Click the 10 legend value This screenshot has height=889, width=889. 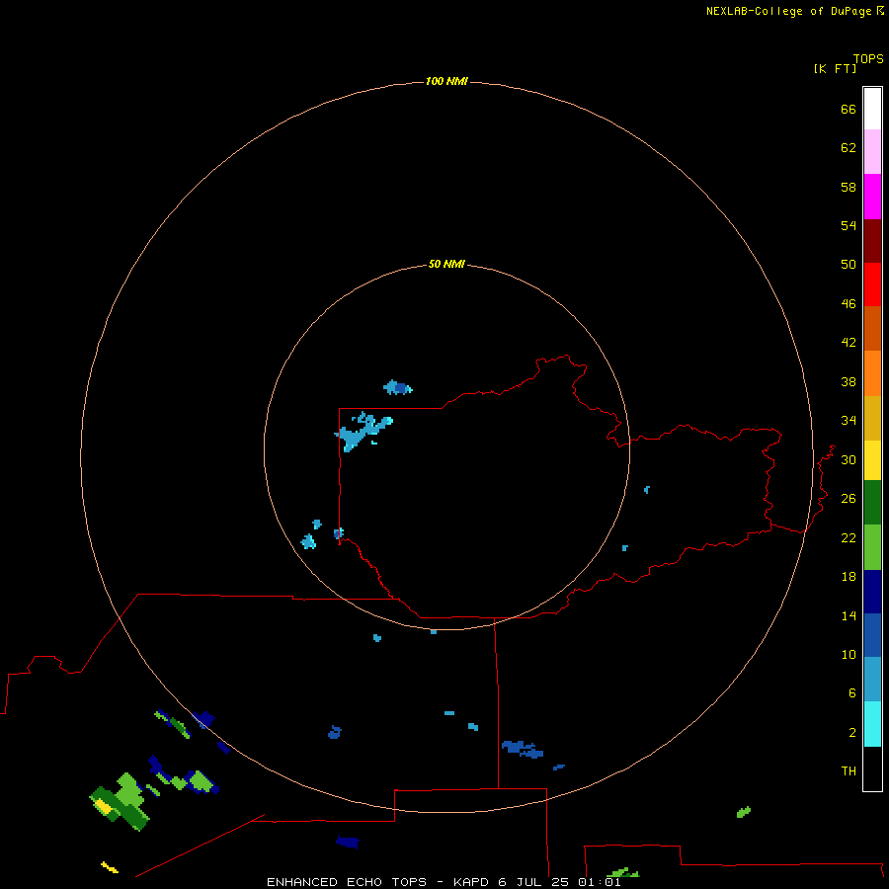coord(849,654)
